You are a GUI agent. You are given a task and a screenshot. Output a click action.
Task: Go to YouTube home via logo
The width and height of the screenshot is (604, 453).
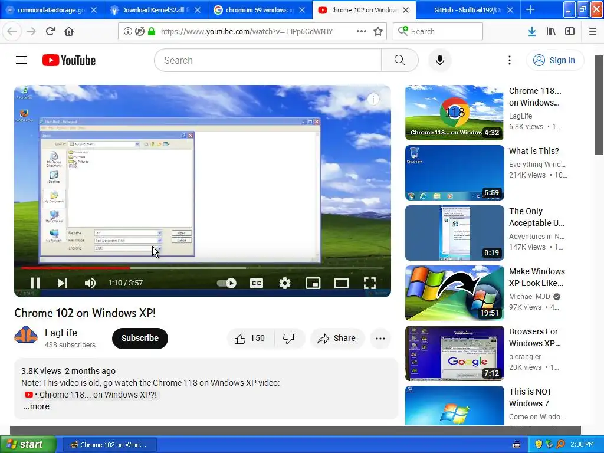coord(69,60)
